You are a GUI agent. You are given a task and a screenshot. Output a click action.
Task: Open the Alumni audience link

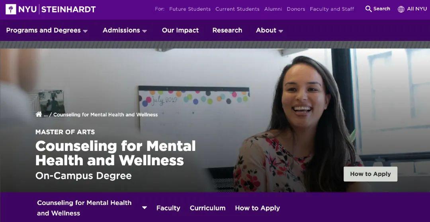(273, 9)
